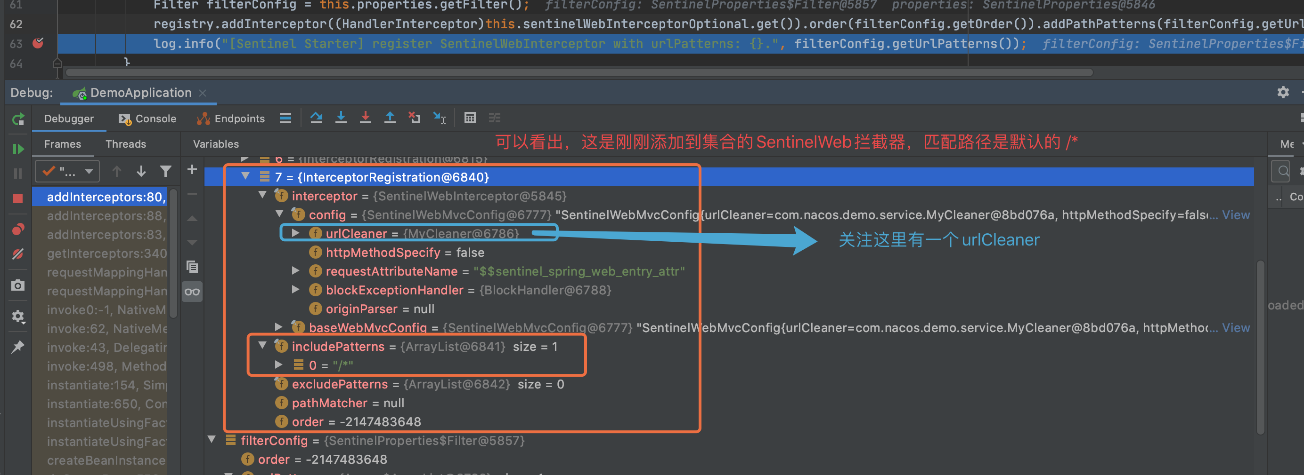Click the Rerun DemoApplication icon
Image resolution: width=1304 pixels, height=475 pixels.
click(x=18, y=119)
